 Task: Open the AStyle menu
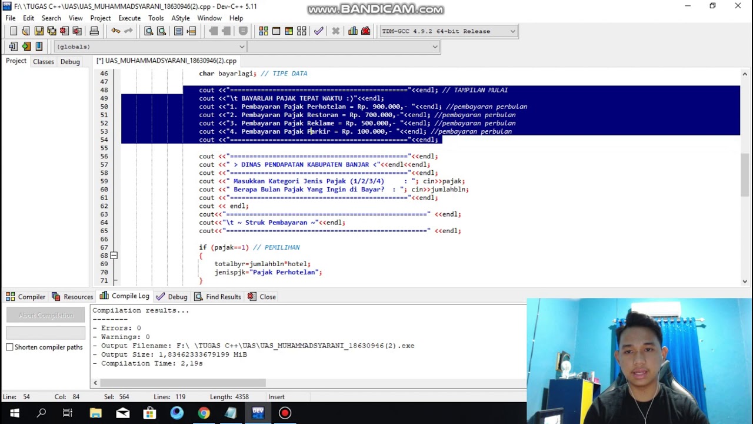pyautogui.click(x=181, y=18)
